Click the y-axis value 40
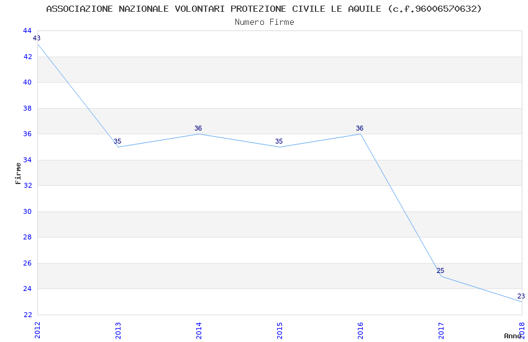The image size is (528, 342). pos(27,82)
